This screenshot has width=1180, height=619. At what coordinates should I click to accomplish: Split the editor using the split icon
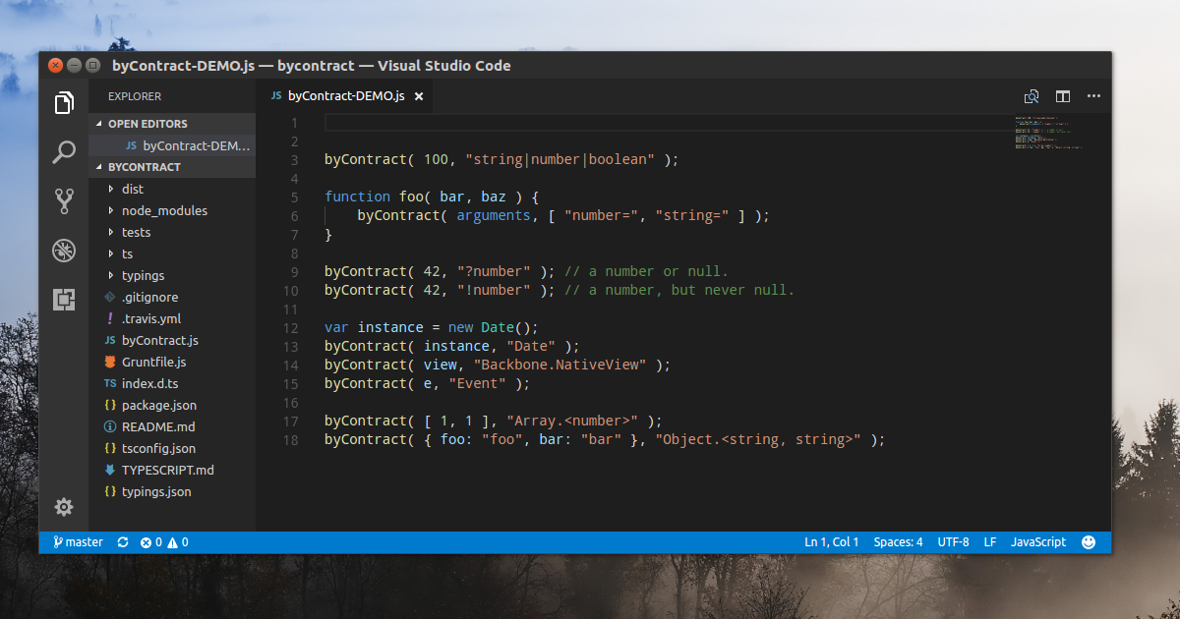tap(1062, 96)
